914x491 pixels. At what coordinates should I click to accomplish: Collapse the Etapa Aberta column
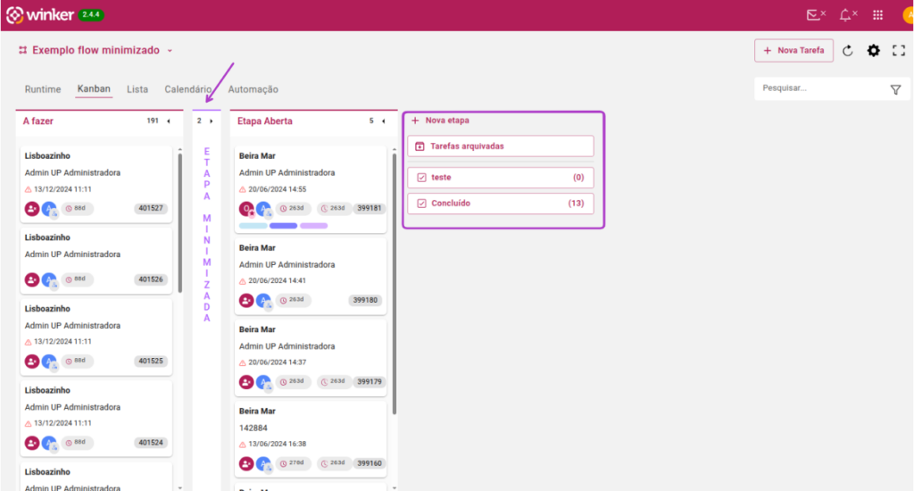383,121
